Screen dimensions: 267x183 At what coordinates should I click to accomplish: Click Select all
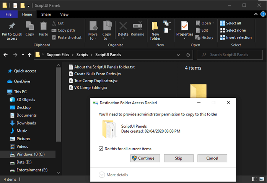[x=231, y=23]
